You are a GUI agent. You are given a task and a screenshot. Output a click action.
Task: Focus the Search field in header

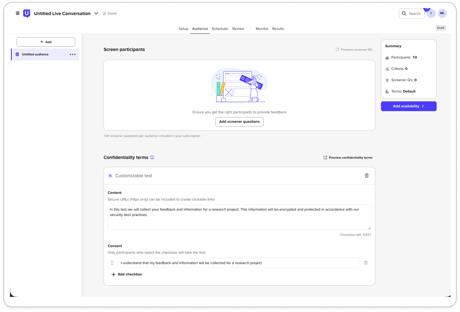412,13
